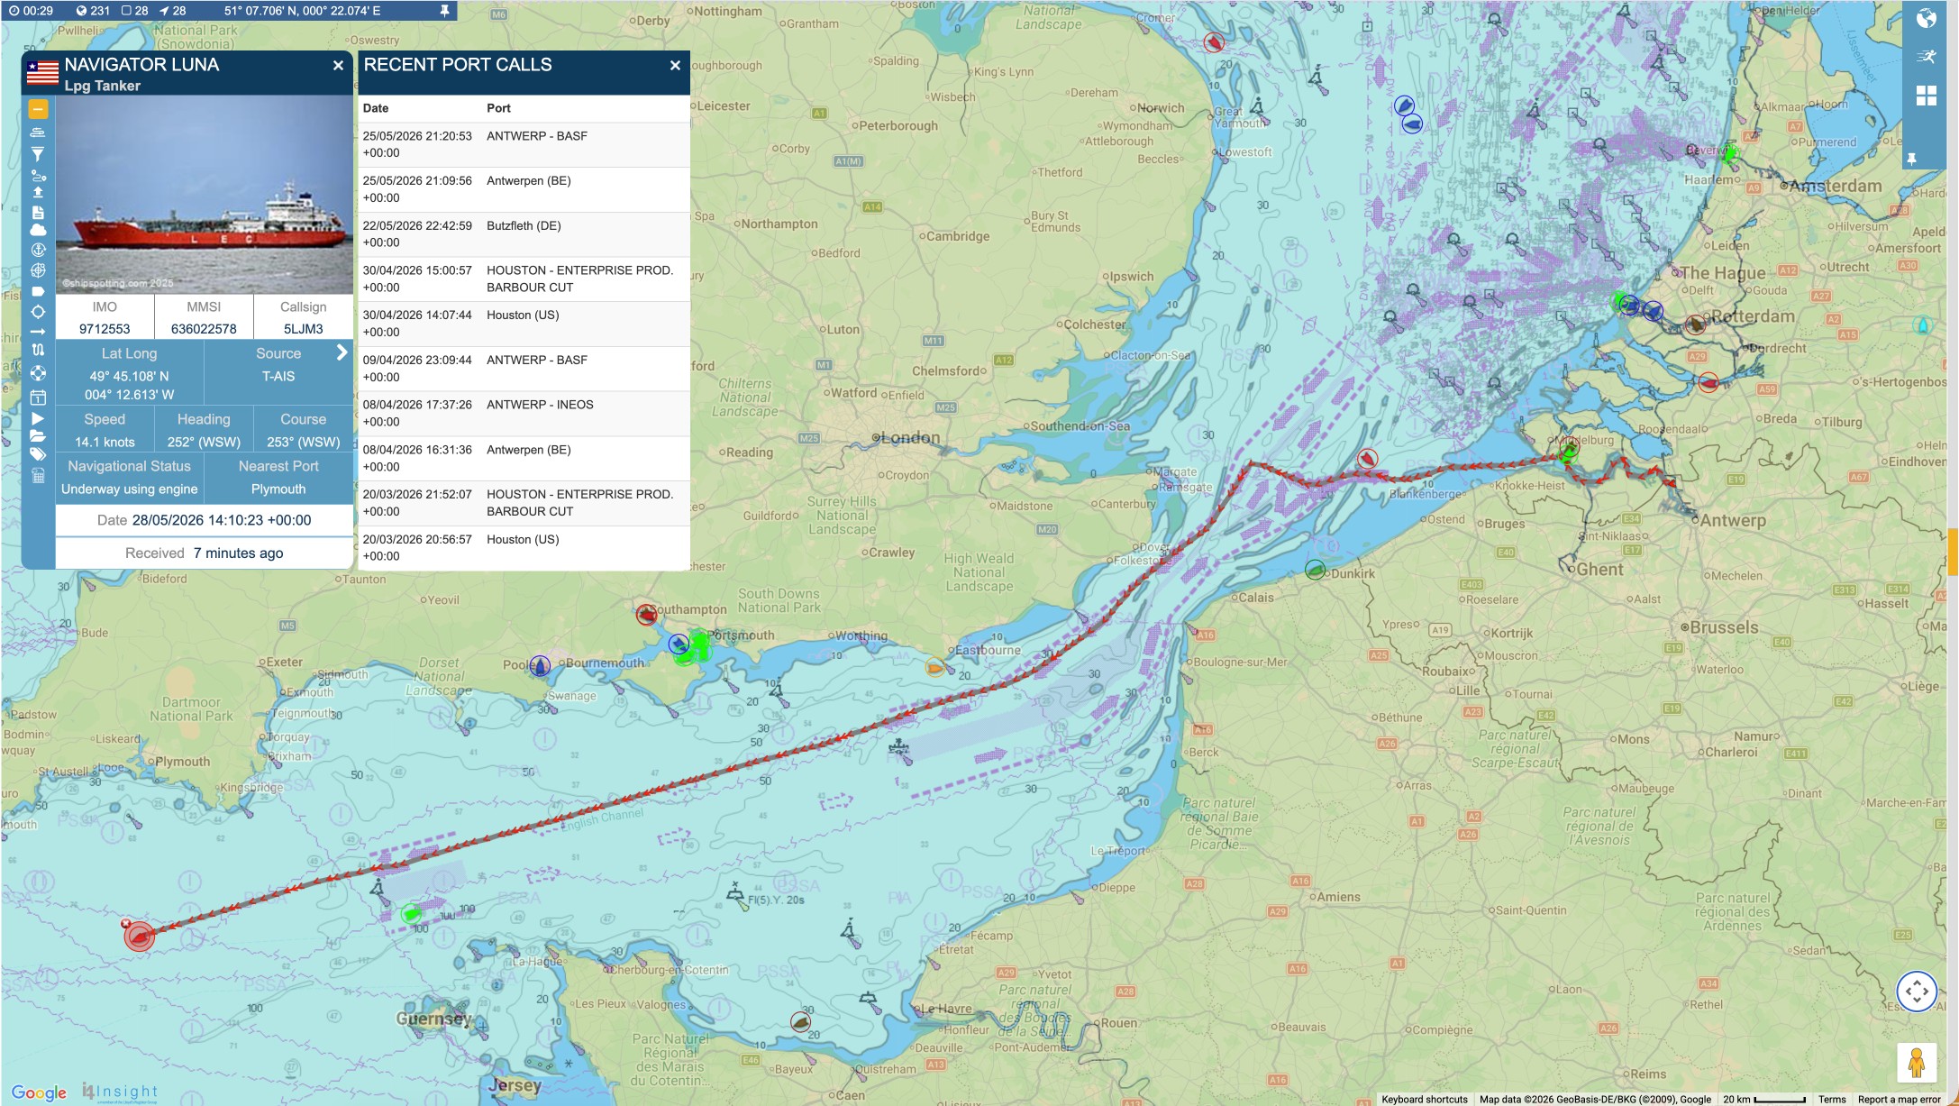The width and height of the screenshot is (1959, 1106).
Task: Click the right arrow icon in vessel sidebar
Action: tap(38, 332)
